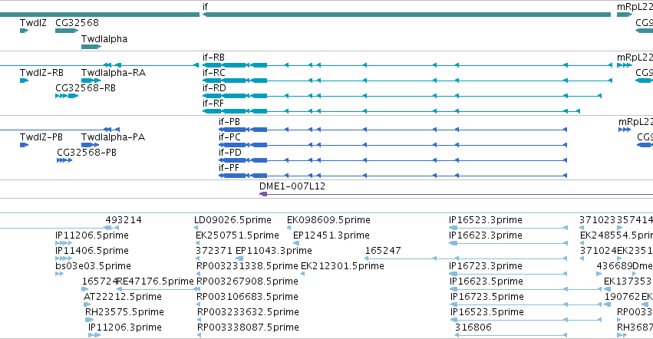Screen dimensions: 653x339
Task: Select the RP003231338.5prime EST
Action: click(x=199, y=274)
